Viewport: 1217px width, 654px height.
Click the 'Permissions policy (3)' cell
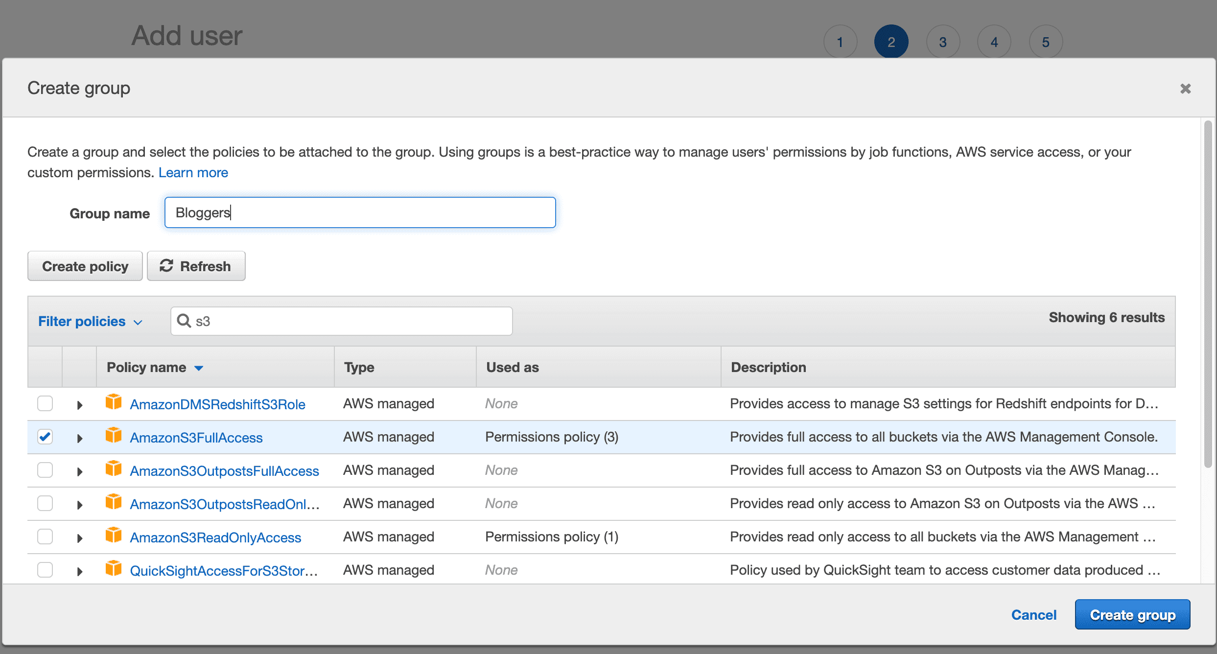[552, 437]
